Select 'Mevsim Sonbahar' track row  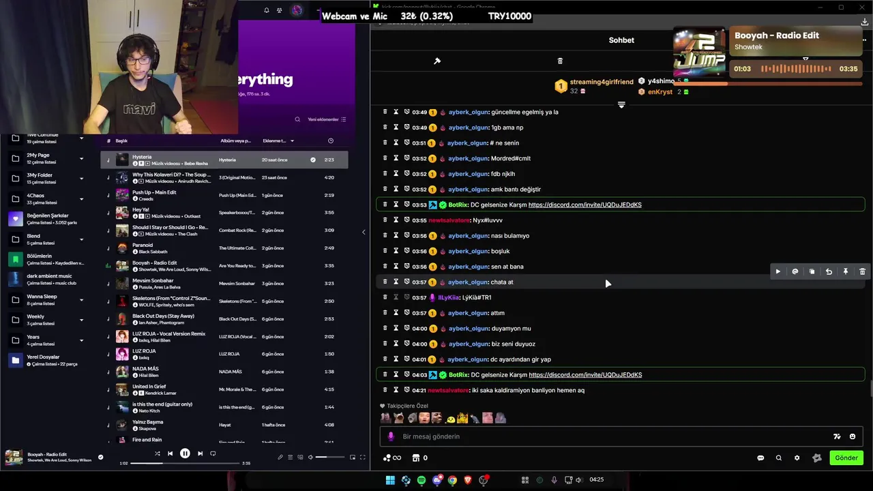pos(224,283)
